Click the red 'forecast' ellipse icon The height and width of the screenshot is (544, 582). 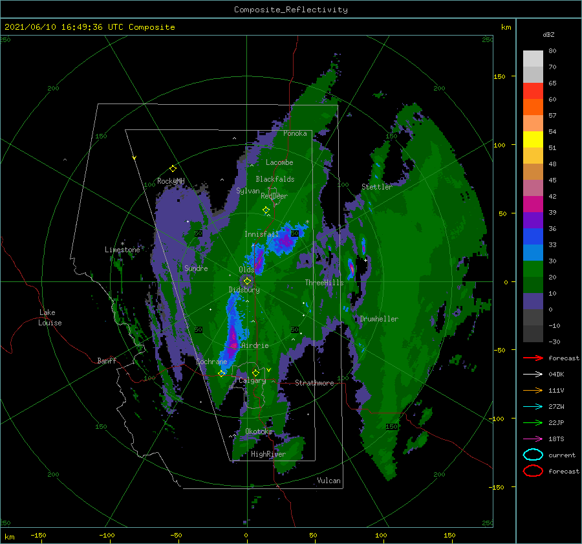click(533, 471)
